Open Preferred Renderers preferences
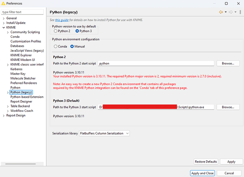 24,83
